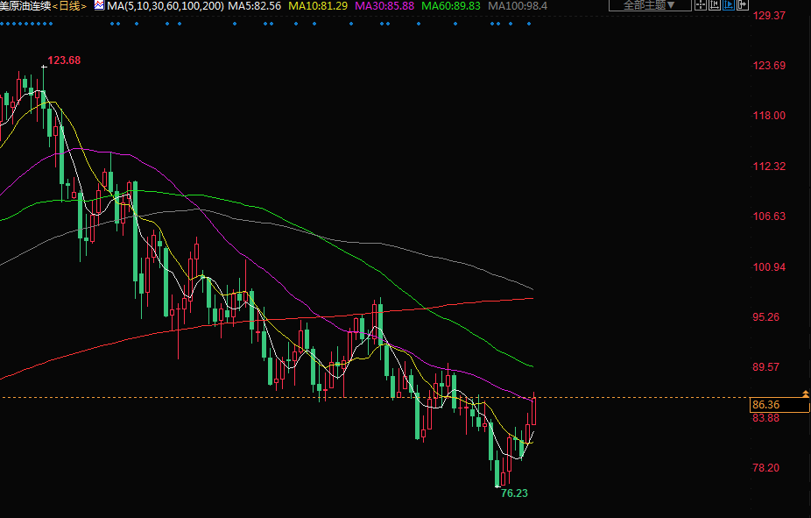Click the gray MA100 label
This screenshot has width=811, height=518.
517,6
